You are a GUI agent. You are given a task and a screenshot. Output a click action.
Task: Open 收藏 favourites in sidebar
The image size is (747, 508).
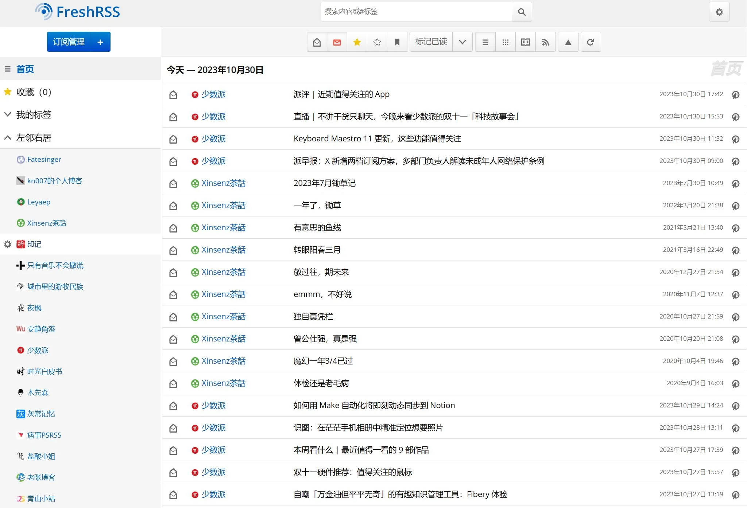tap(34, 92)
